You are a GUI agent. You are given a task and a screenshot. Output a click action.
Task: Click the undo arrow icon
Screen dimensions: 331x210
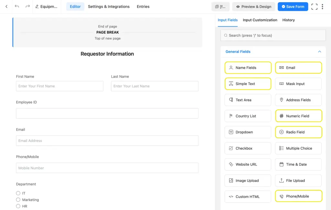[x=16, y=6]
